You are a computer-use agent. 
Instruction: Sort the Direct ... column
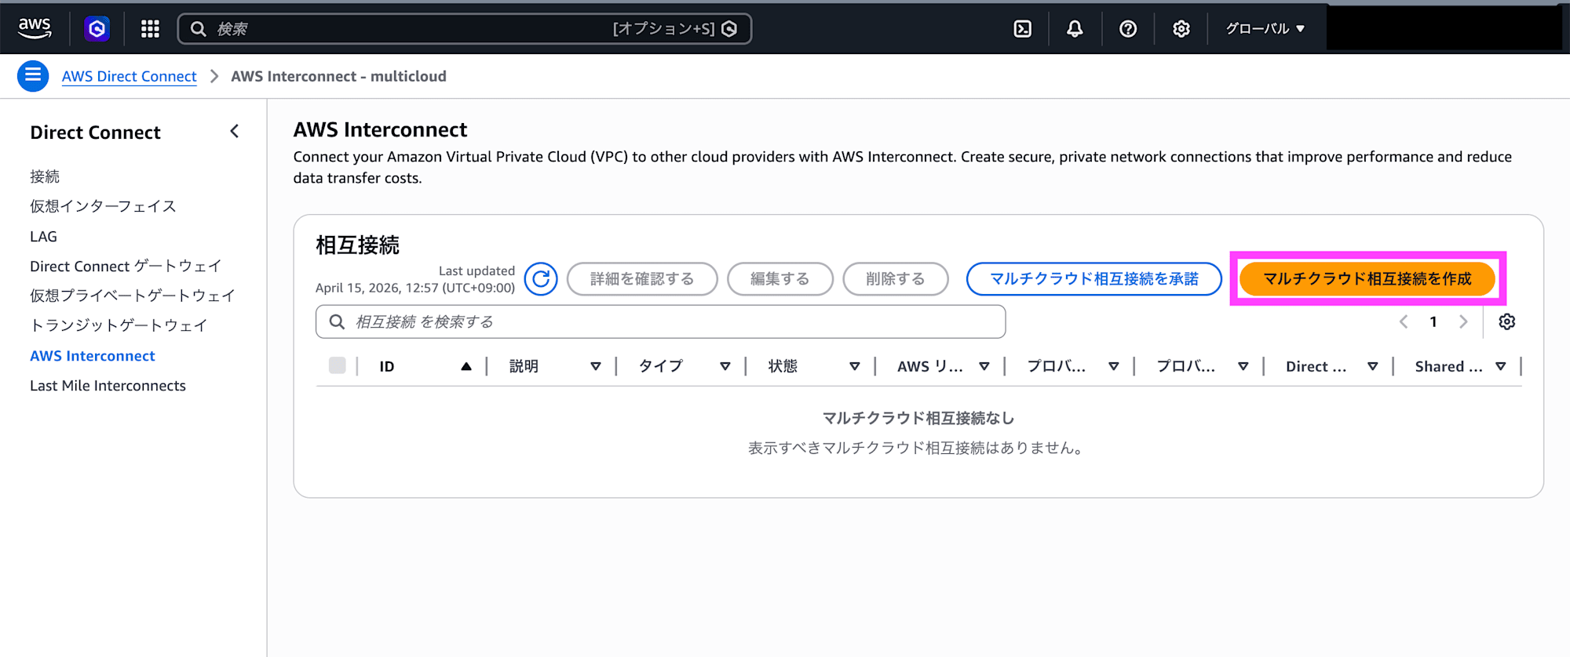[x=1373, y=366]
